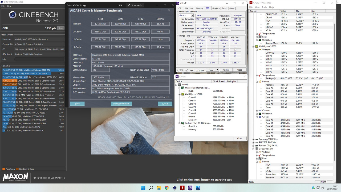
Task: Open Cinebench icon on taskbar
Action: tap(174, 188)
